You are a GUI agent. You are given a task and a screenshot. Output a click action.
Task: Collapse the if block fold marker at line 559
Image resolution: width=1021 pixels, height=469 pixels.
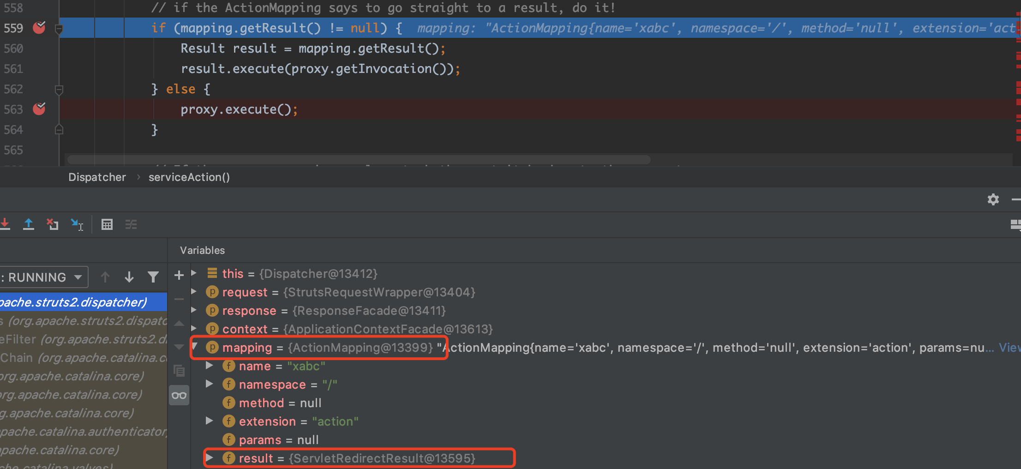click(59, 29)
